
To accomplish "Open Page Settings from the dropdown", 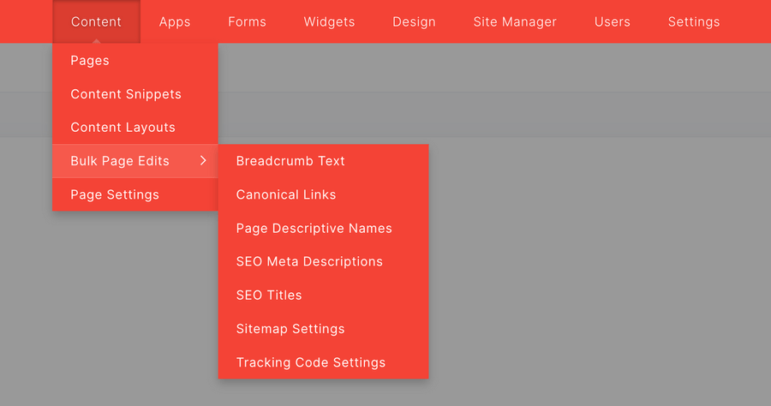I will pyautogui.click(x=135, y=194).
